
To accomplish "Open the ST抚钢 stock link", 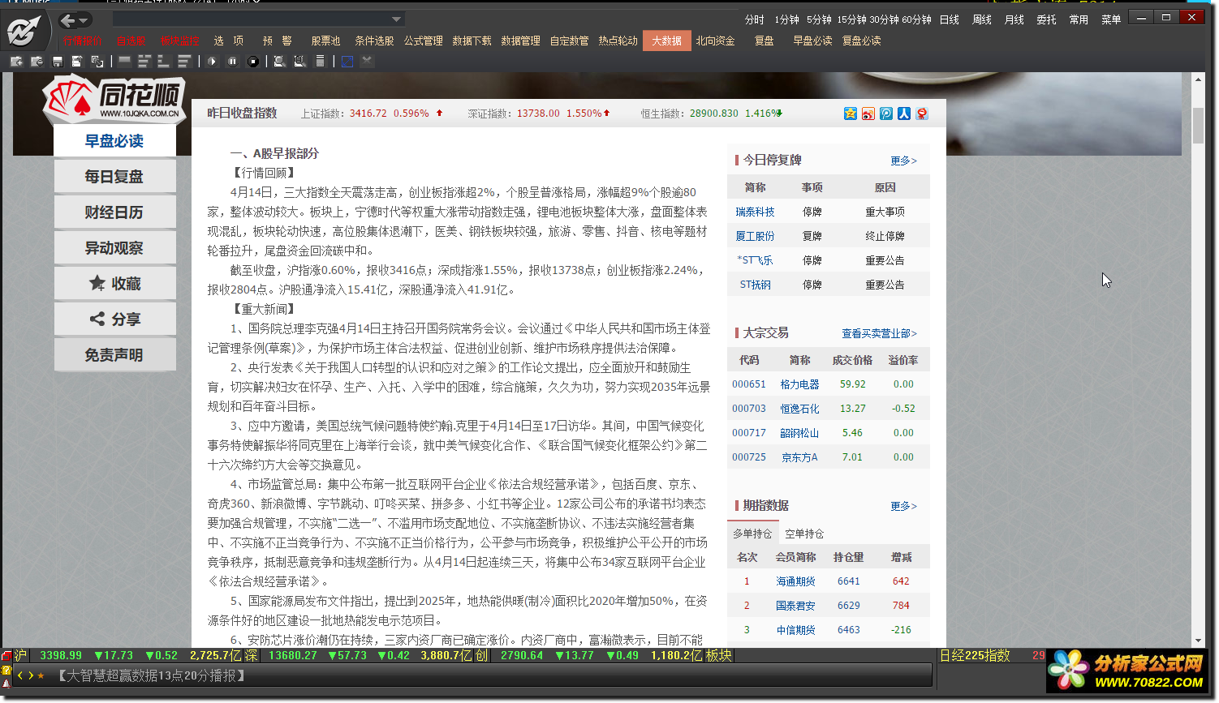I will (755, 285).
